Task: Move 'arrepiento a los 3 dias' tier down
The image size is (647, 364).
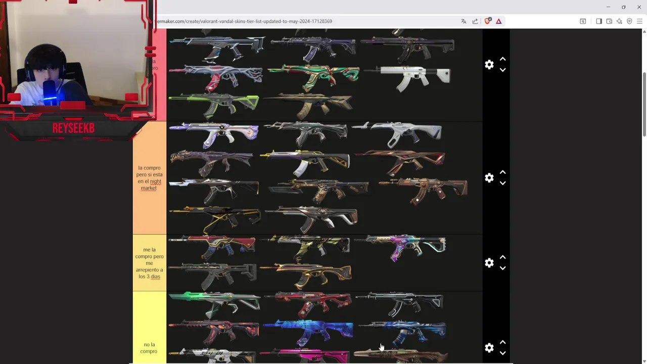Action: coord(502,268)
